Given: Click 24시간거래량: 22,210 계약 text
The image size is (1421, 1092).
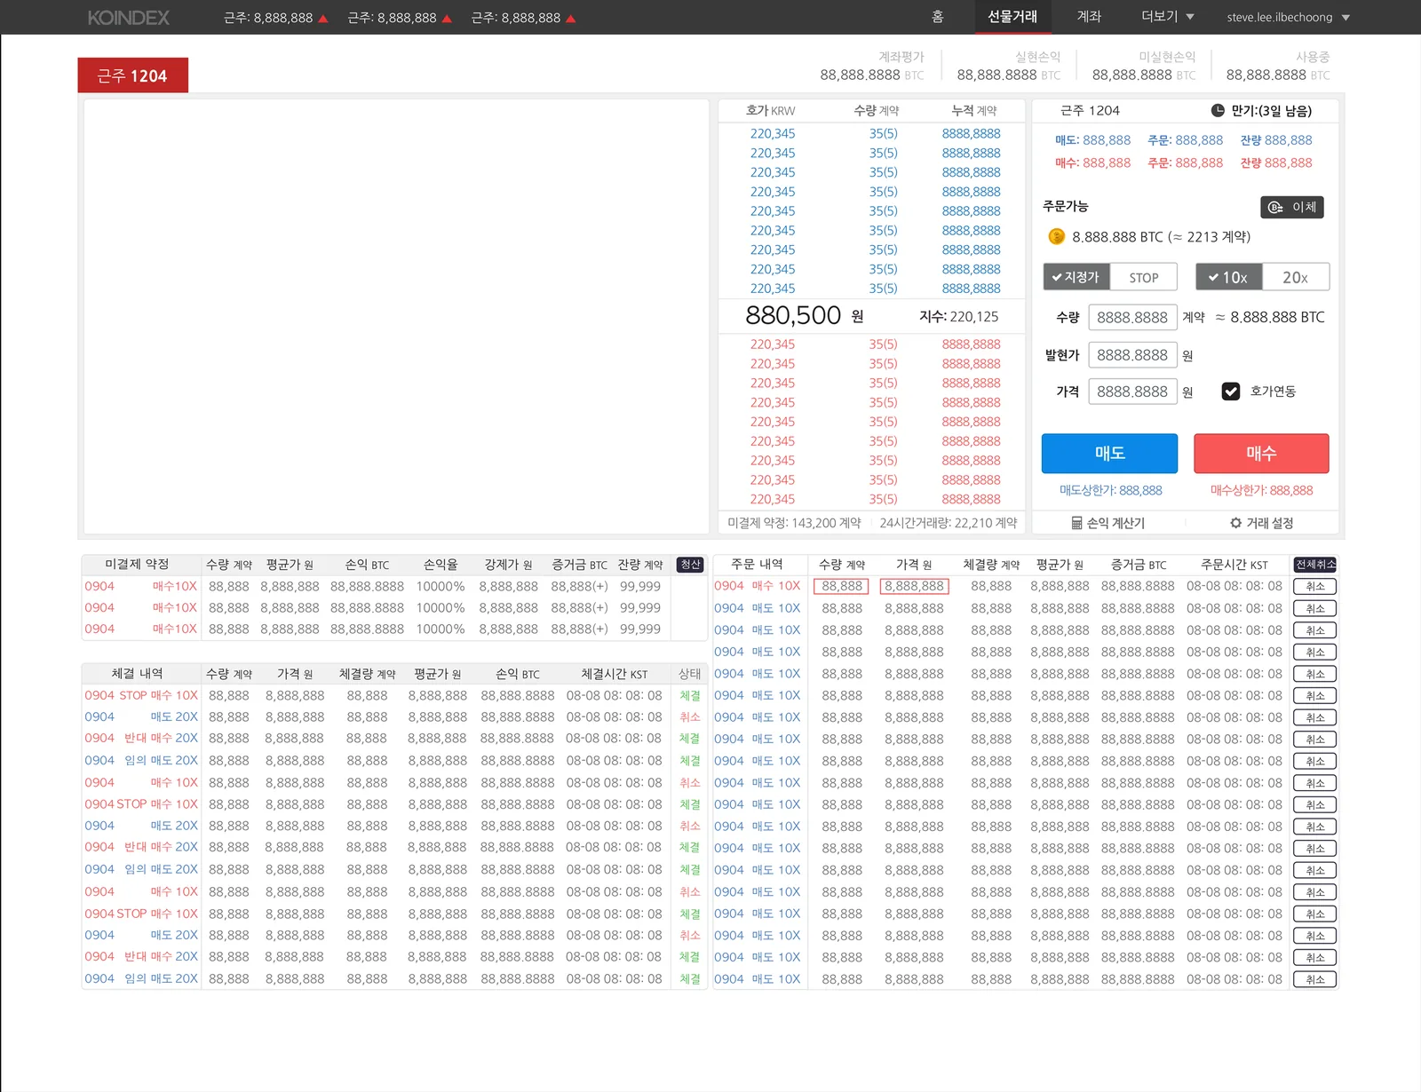Looking at the screenshot, I should point(949,523).
